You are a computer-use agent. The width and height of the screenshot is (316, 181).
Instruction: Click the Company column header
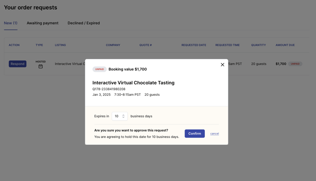tap(113, 45)
